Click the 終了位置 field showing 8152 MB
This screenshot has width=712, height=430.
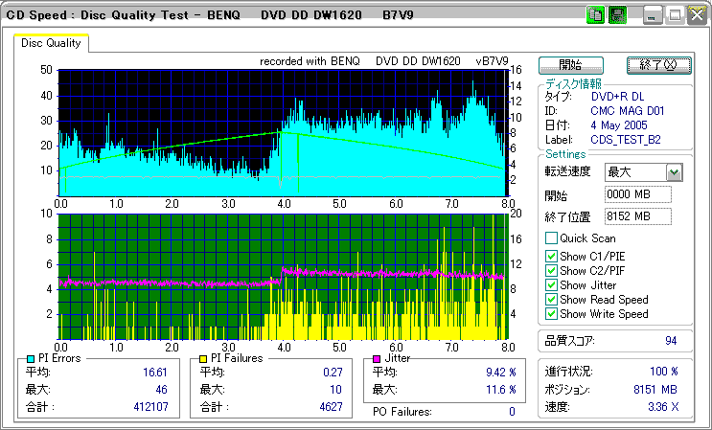(x=638, y=216)
